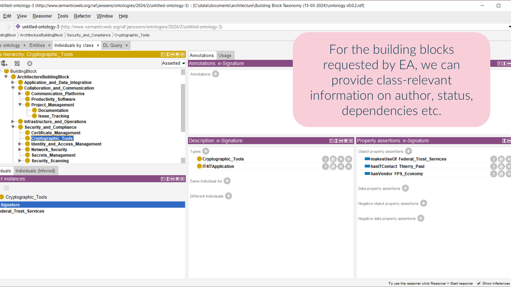Add object property assertion plus icon
Screen dimensions: 511x287
point(409,151)
